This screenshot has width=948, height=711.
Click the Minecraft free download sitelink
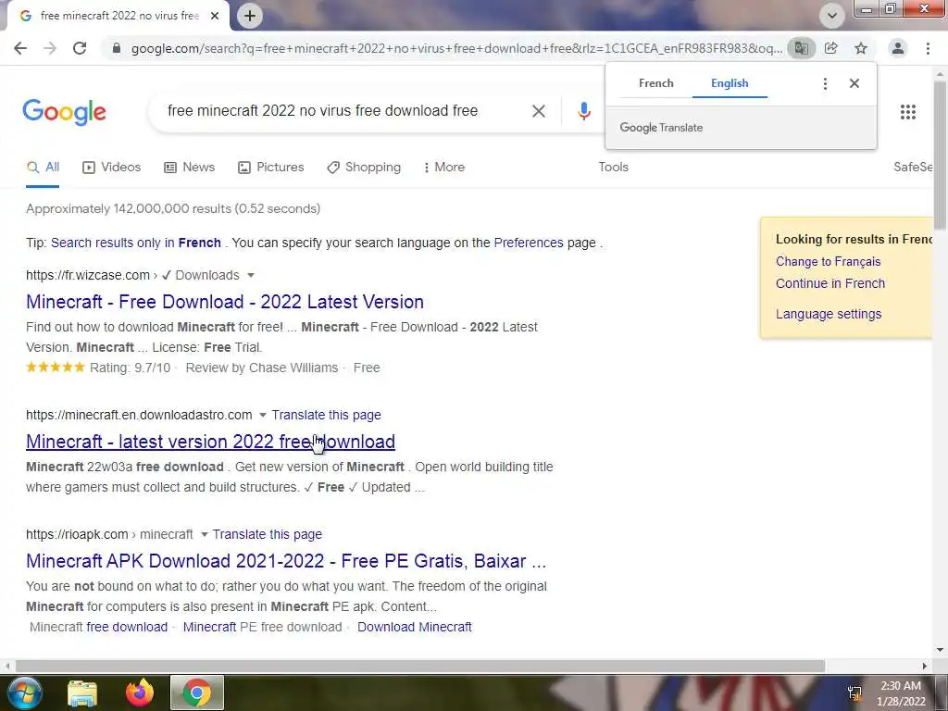pyautogui.click(x=98, y=627)
